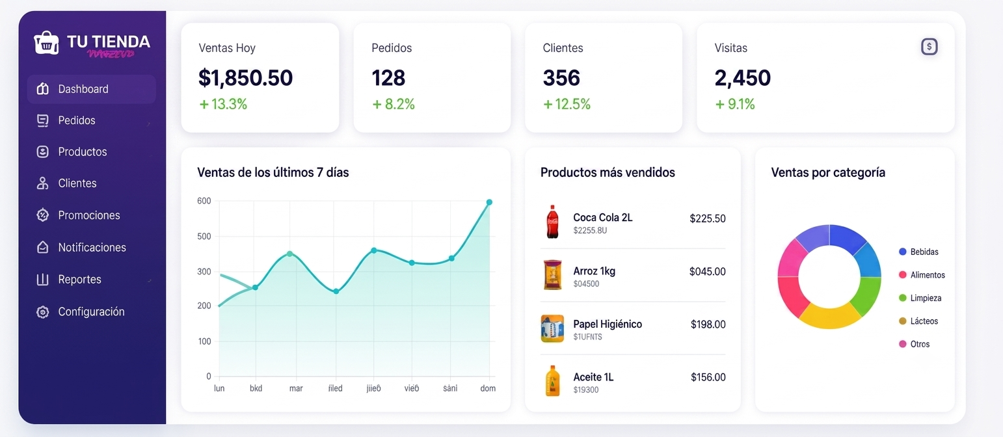The image size is (1003, 437).
Task: Click the Clientes count 356
Action: tap(561, 78)
